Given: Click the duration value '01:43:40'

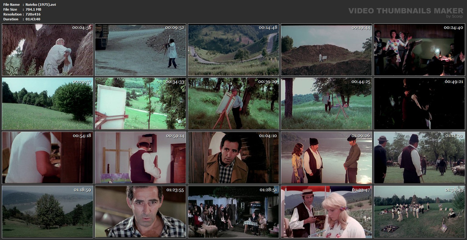Looking at the screenshot, I should pos(33,19).
